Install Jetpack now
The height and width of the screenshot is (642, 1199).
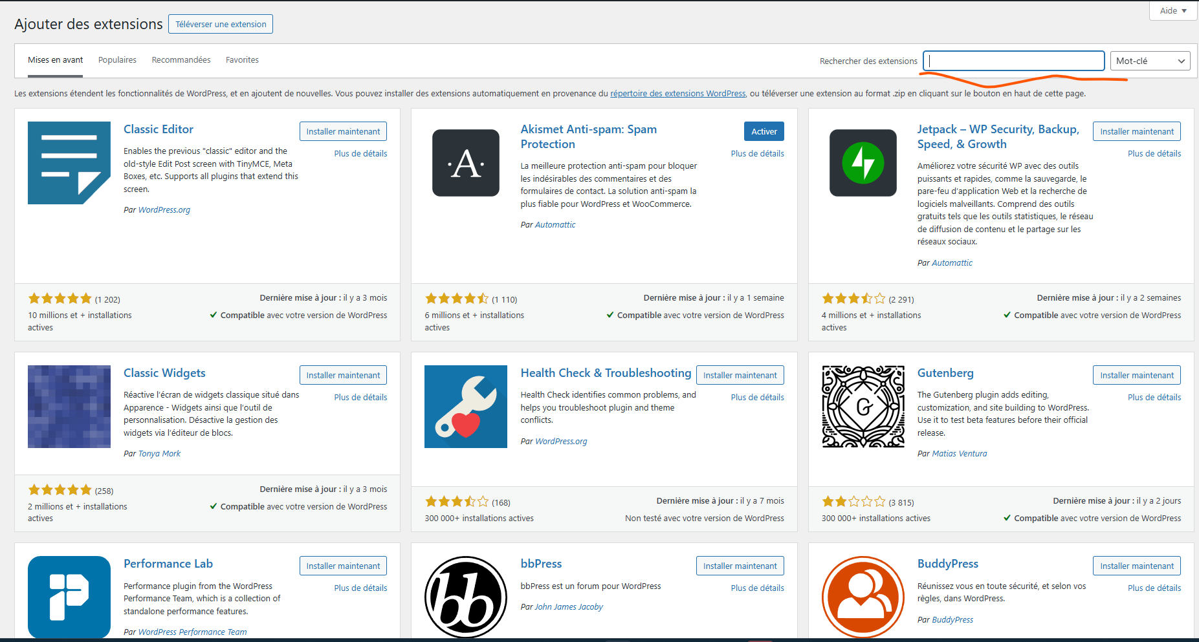pyautogui.click(x=1137, y=131)
